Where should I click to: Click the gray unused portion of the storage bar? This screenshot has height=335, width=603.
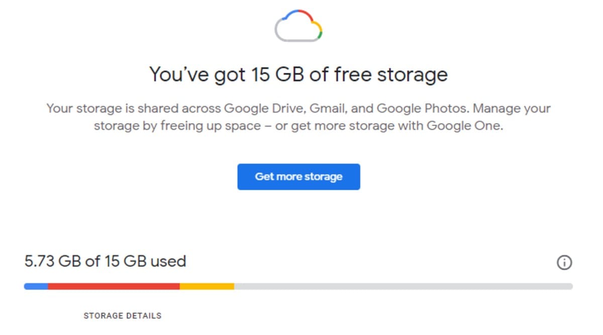click(x=402, y=286)
